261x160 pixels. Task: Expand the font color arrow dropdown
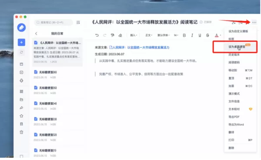[221, 35]
